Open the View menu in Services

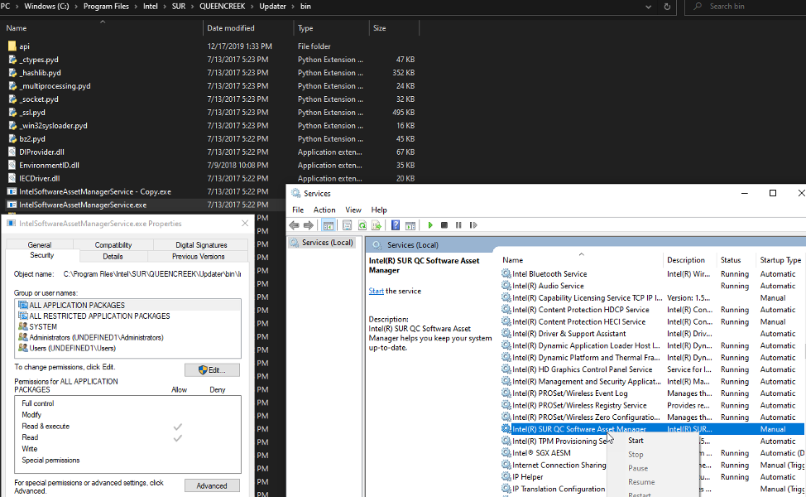[353, 210]
